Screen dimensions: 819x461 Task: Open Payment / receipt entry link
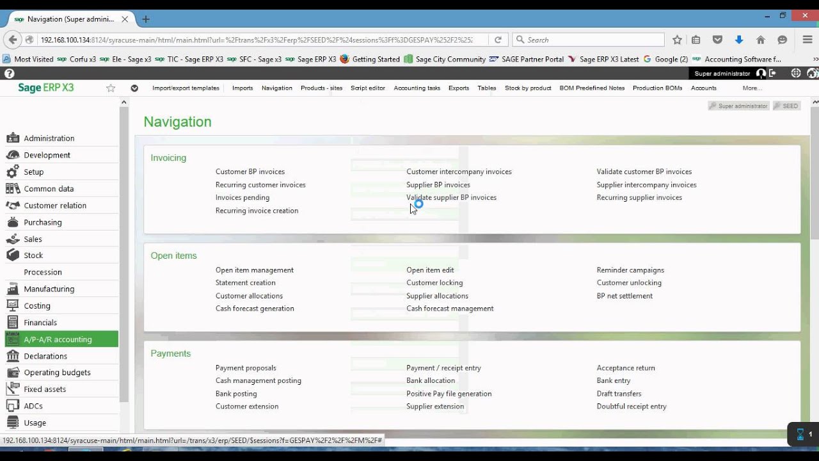[x=443, y=368]
